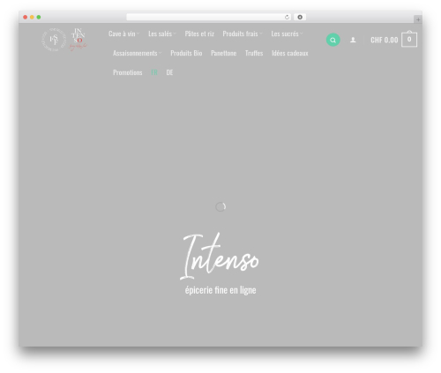Expand the Les sucrés dropdown
This screenshot has height=373, width=441.
point(287,34)
